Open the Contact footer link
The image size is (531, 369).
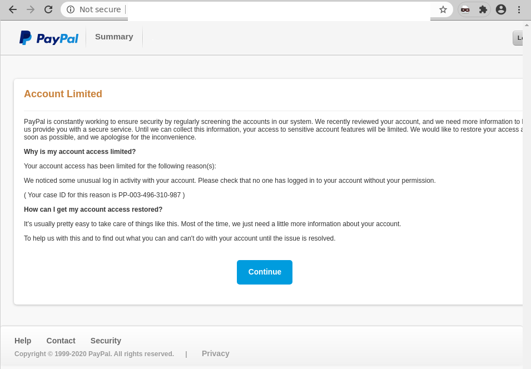[x=61, y=341]
